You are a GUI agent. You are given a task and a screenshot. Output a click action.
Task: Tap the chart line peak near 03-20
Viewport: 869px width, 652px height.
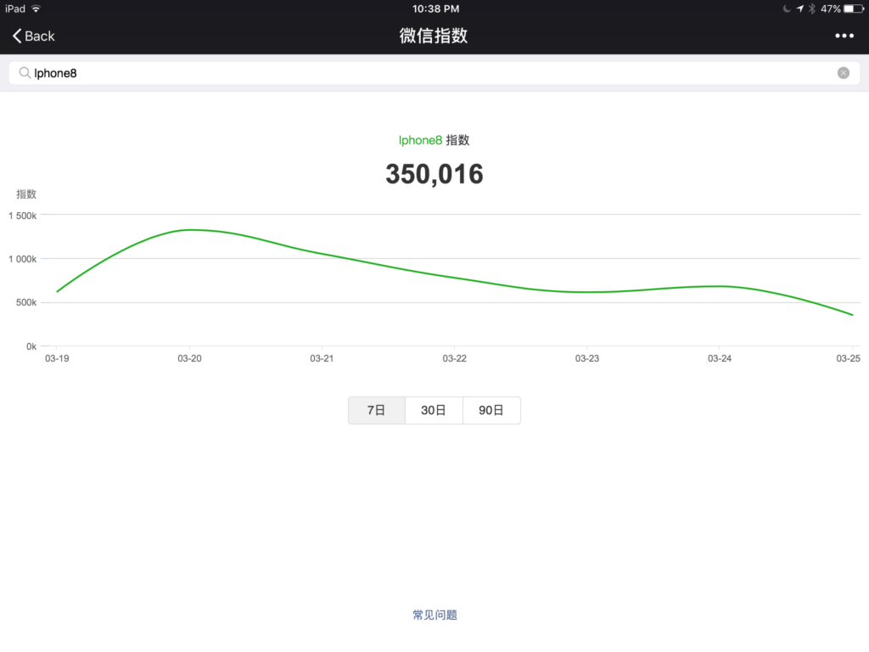tap(189, 229)
